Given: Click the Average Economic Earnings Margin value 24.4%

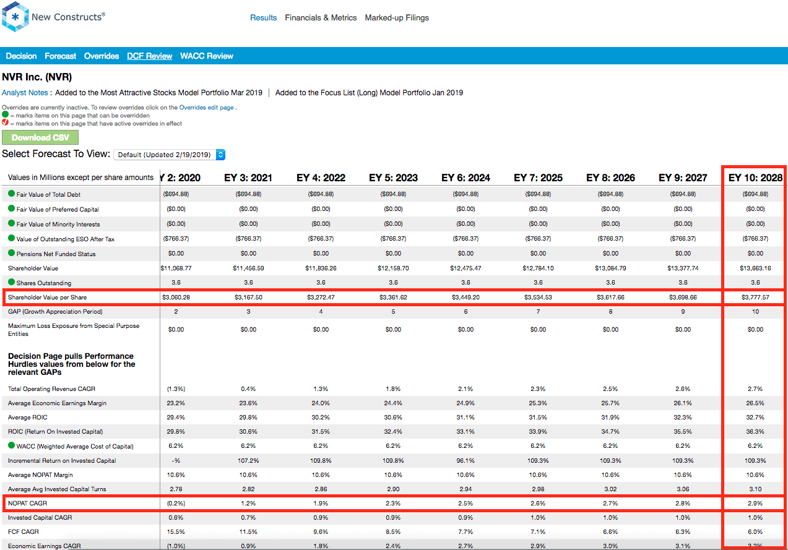Looking at the screenshot, I should (x=393, y=403).
